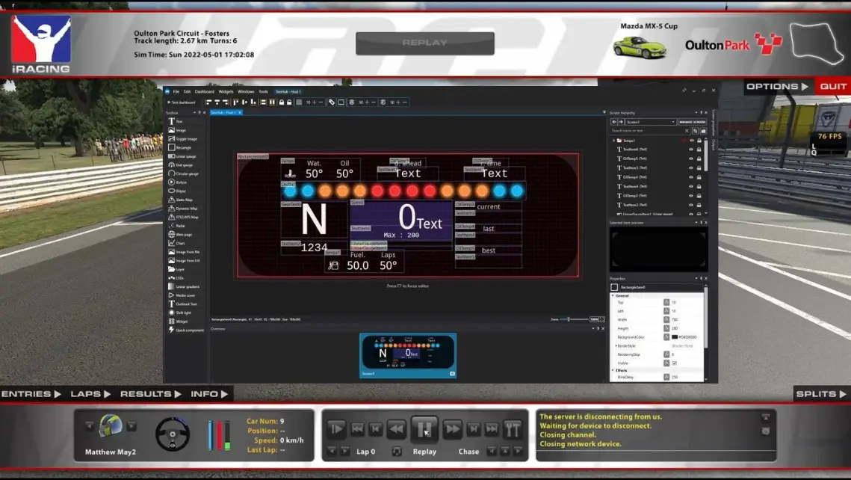Expand the Temps1 folder in Screen hierarchy
Viewport: 851px width, 480px height.
pos(613,141)
